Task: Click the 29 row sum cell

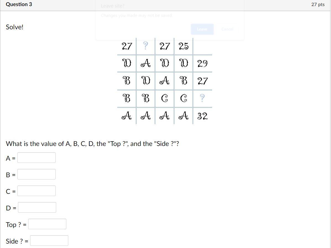Action: click(x=202, y=63)
